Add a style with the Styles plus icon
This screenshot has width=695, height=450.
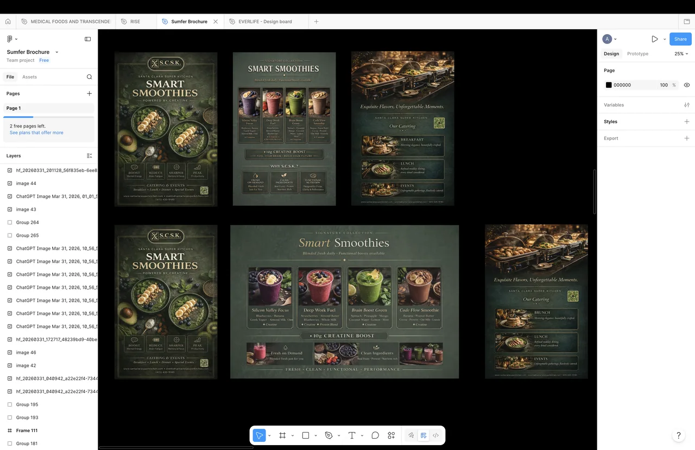click(x=687, y=122)
